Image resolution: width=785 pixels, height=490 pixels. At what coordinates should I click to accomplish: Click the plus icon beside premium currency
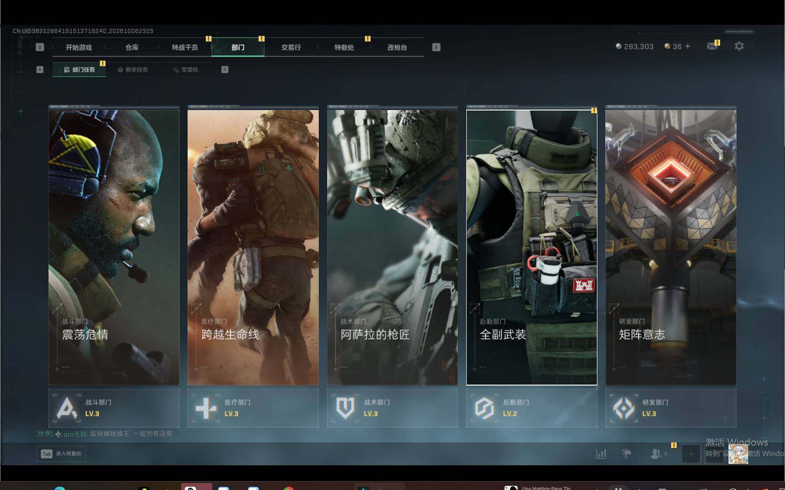pyautogui.click(x=687, y=46)
